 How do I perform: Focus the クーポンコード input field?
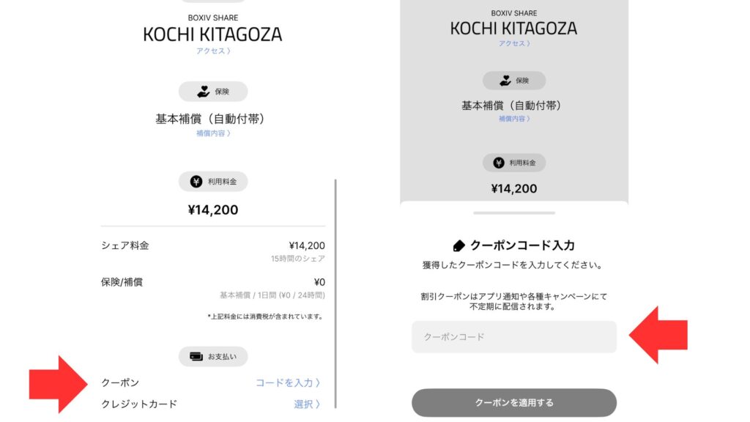click(513, 337)
